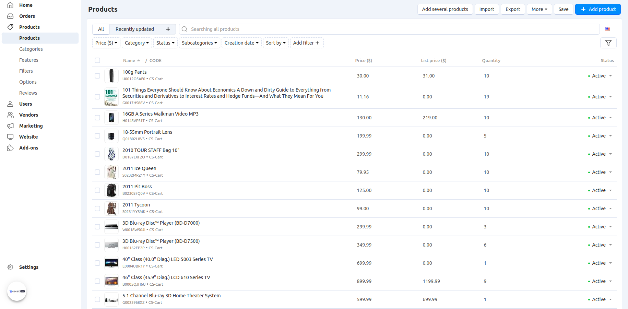Viewport: 628px width, 309px height.
Task: Click the 899.99 price value
Action: coord(364,281)
